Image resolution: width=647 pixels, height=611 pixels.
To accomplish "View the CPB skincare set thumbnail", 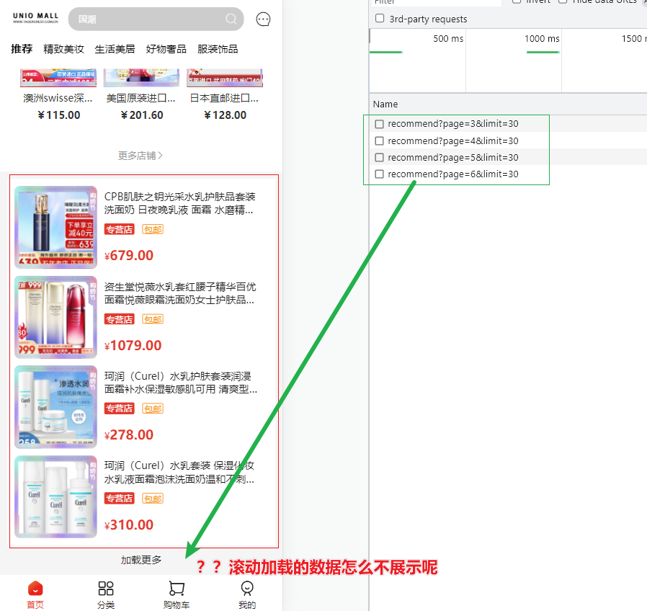I will (x=55, y=227).
